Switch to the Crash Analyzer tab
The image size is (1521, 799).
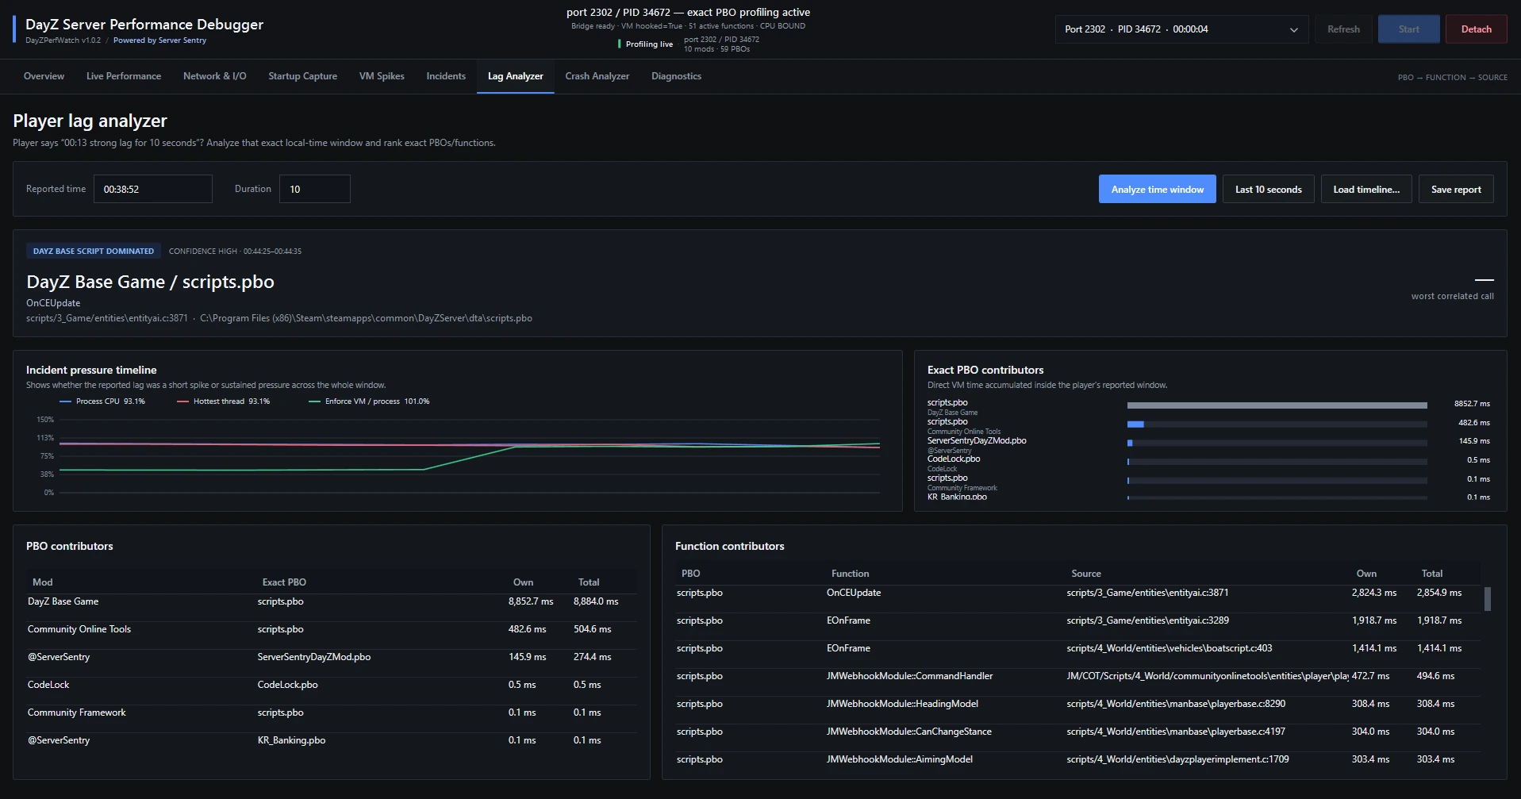tap(597, 76)
